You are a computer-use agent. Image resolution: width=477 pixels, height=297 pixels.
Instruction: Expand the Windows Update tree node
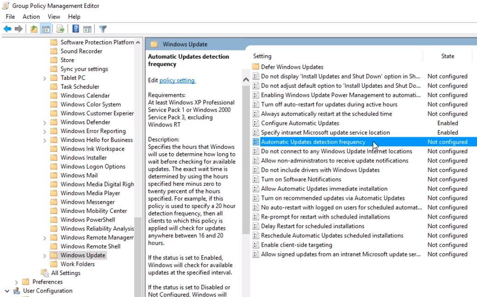tap(45, 255)
